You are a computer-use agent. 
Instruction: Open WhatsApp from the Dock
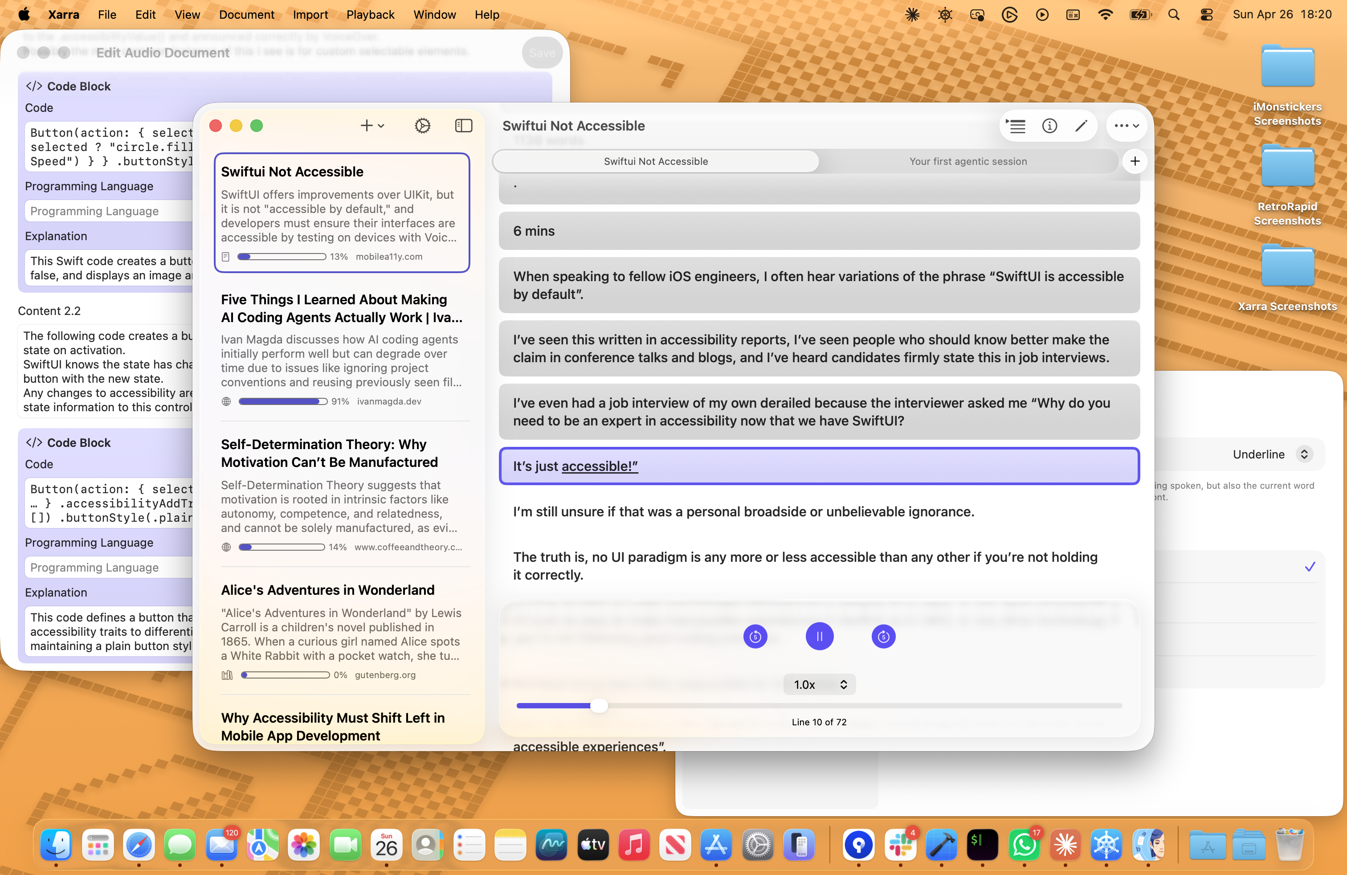click(x=1024, y=845)
